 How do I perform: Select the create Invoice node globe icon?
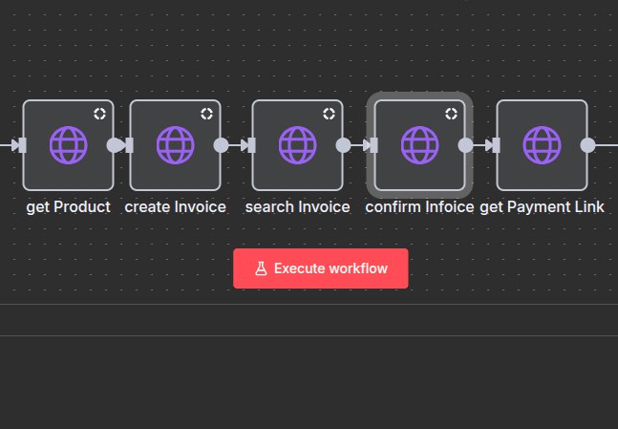[175, 145]
